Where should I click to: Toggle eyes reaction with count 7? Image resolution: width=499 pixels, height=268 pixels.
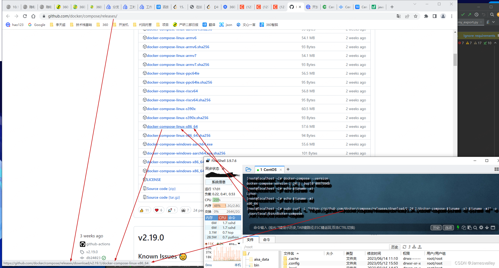pos(185,210)
